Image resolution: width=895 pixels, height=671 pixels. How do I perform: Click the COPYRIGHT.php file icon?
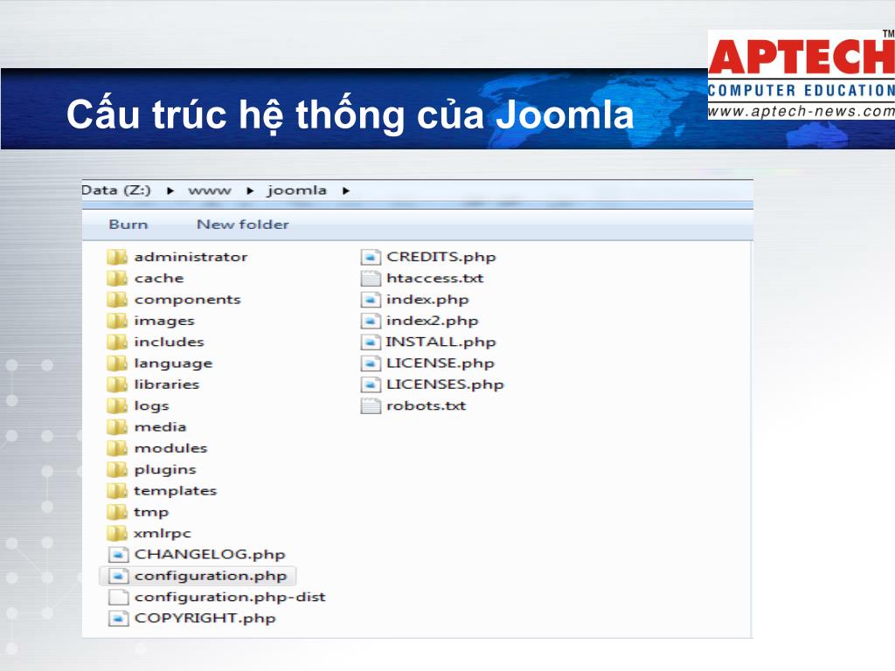coord(118,618)
